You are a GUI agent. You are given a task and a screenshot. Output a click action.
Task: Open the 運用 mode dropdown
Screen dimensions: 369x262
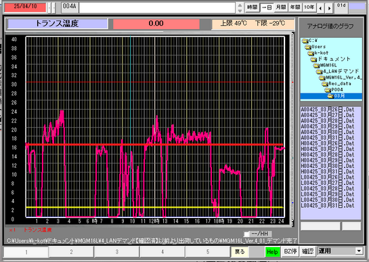[359, 251]
